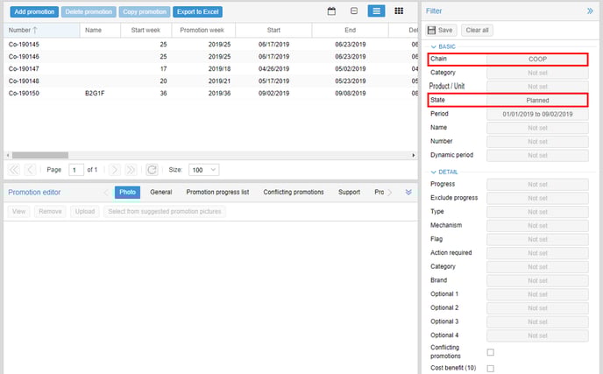Image resolution: width=603 pixels, height=374 pixels.
Task: Sort by Number column ascending arrow
Action: pos(35,30)
